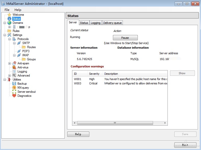The width and height of the screenshot is (201, 150).
Task: Switch to the Status tab
Action: click(x=84, y=23)
